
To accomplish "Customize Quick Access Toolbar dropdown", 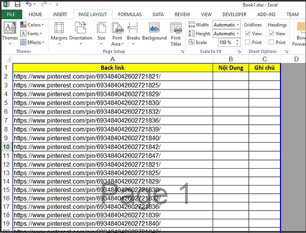I will coord(57,4).
